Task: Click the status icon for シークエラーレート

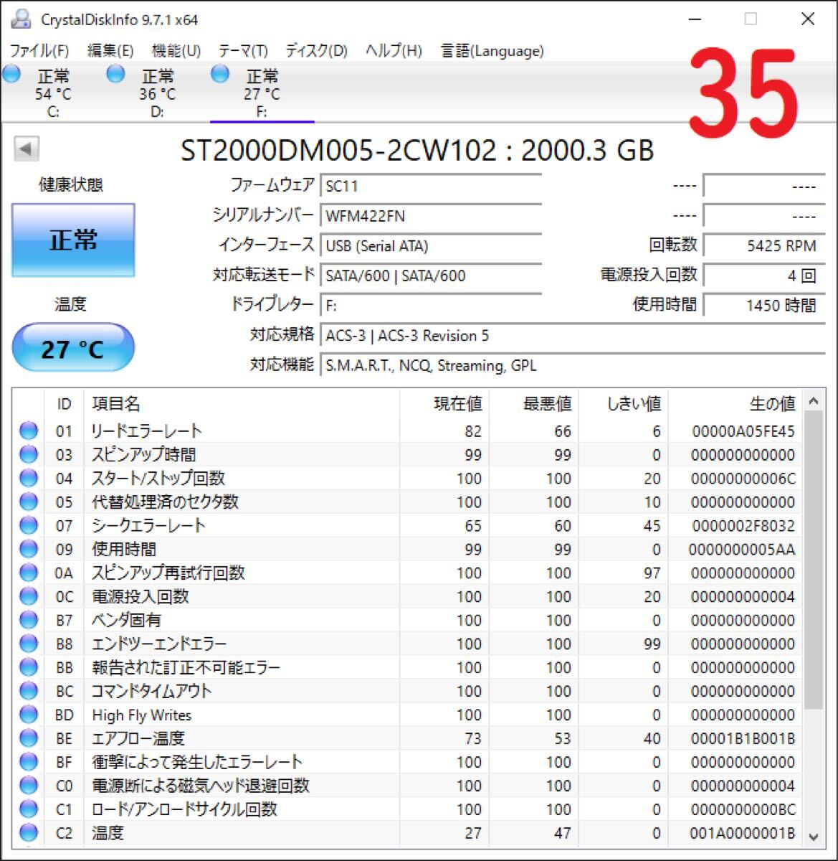Action: pos(29,525)
